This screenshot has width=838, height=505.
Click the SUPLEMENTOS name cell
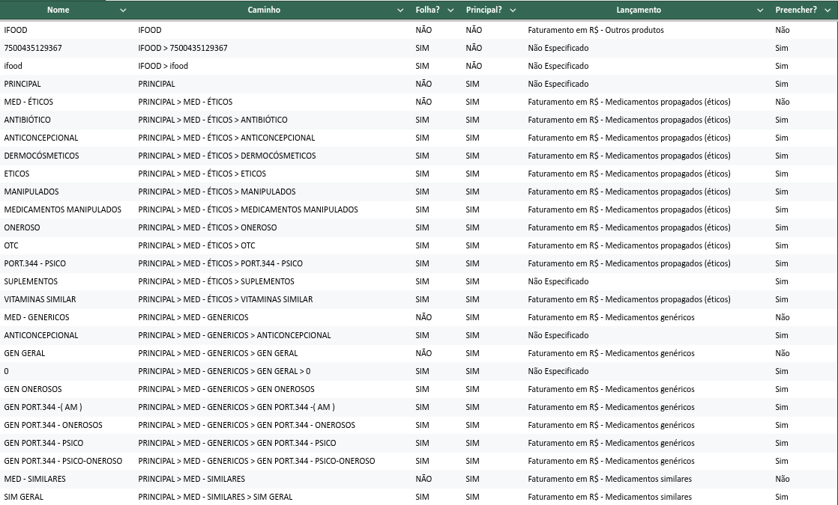click(x=31, y=281)
